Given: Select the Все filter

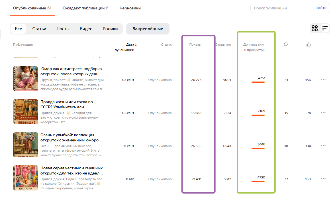Looking at the screenshot, I should pos(18,29).
